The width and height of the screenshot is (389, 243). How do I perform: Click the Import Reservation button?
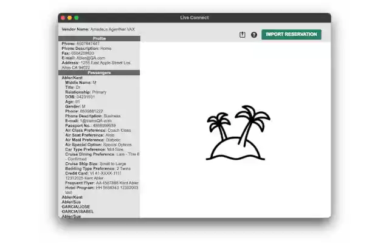coord(291,35)
